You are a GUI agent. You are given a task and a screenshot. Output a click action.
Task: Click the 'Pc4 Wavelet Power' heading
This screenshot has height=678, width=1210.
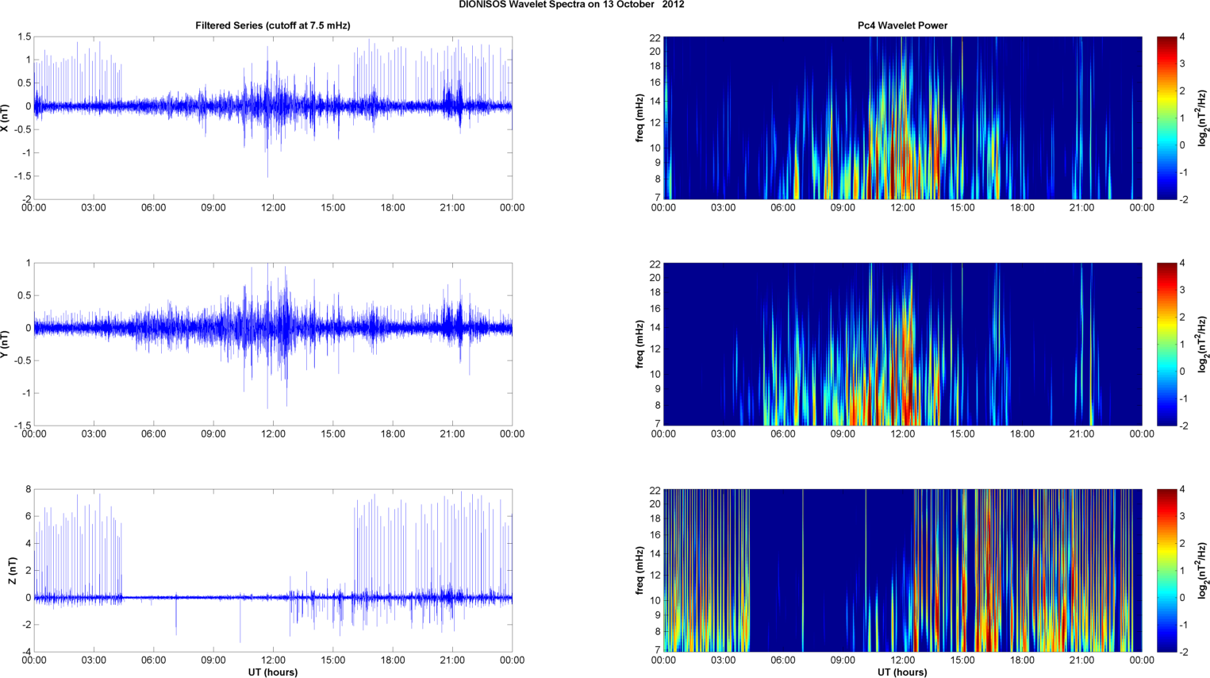pos(902,25)
